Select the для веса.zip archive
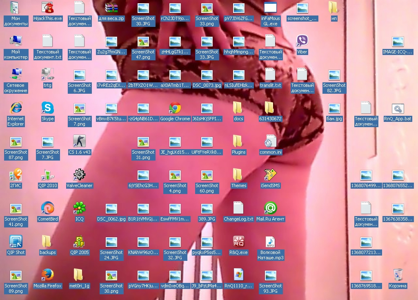The image size is (418, 300). coord(111,8)
